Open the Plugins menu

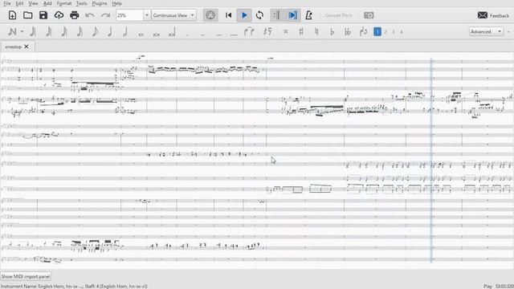(x=100, y=3)
